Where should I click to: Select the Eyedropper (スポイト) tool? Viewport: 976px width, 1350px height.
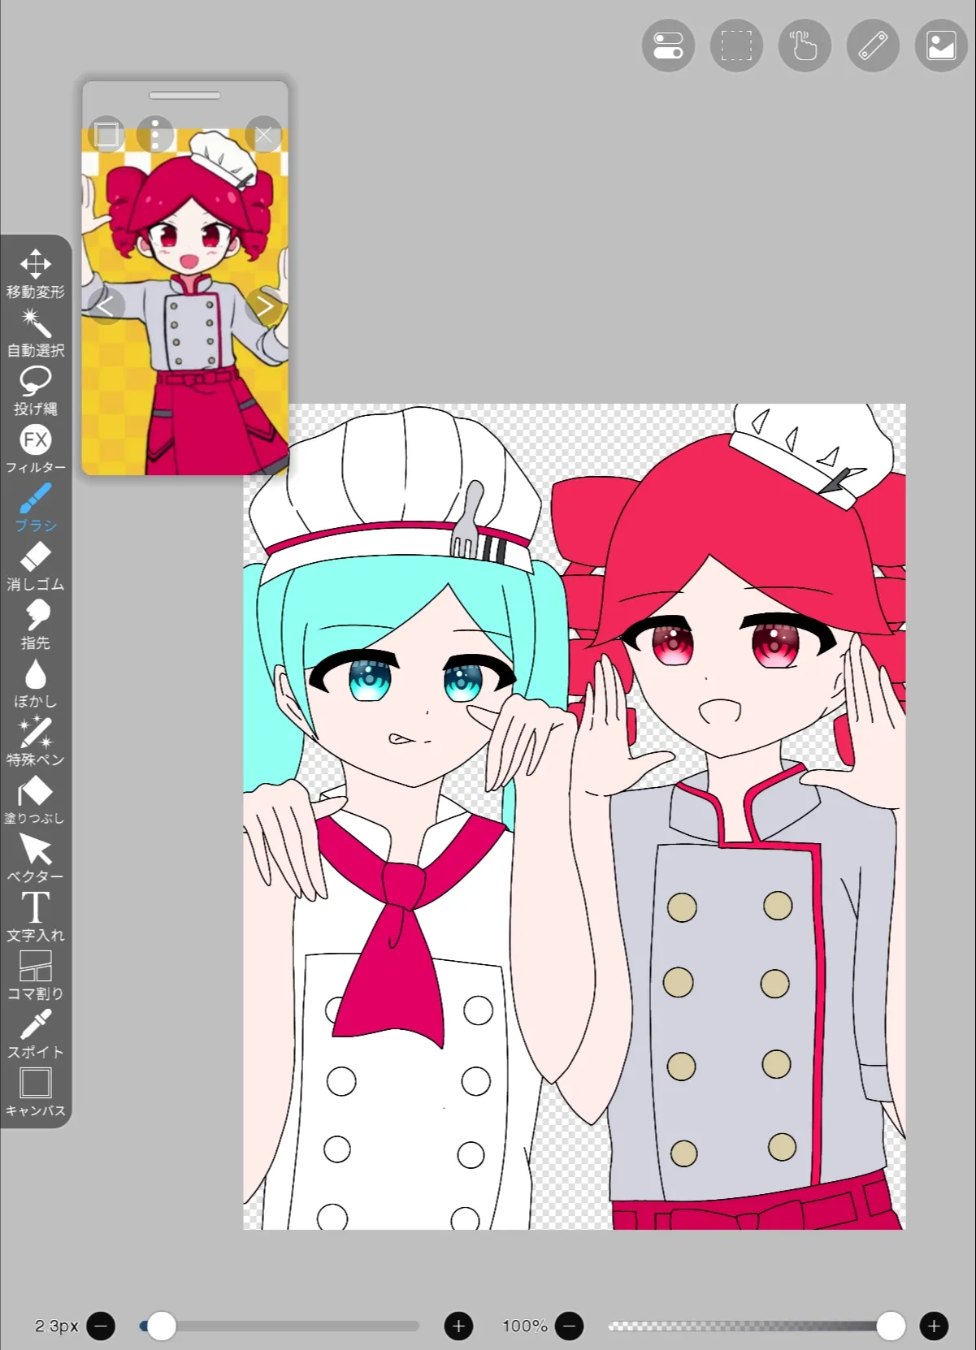coord(36,1034)
